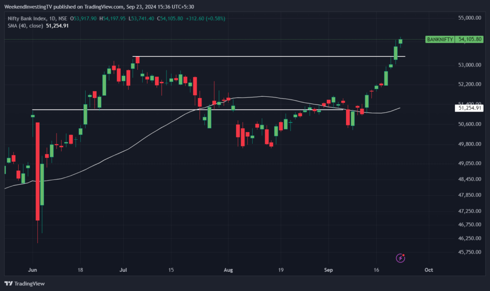
Task: Click the 46,250.00 price axis label
Action: 470,238
